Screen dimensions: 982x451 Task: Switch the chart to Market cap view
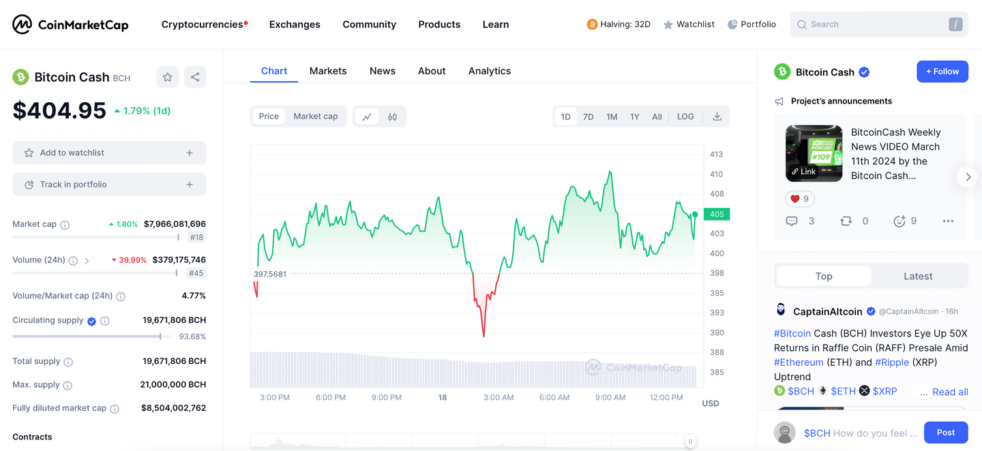tap(315, 116)
